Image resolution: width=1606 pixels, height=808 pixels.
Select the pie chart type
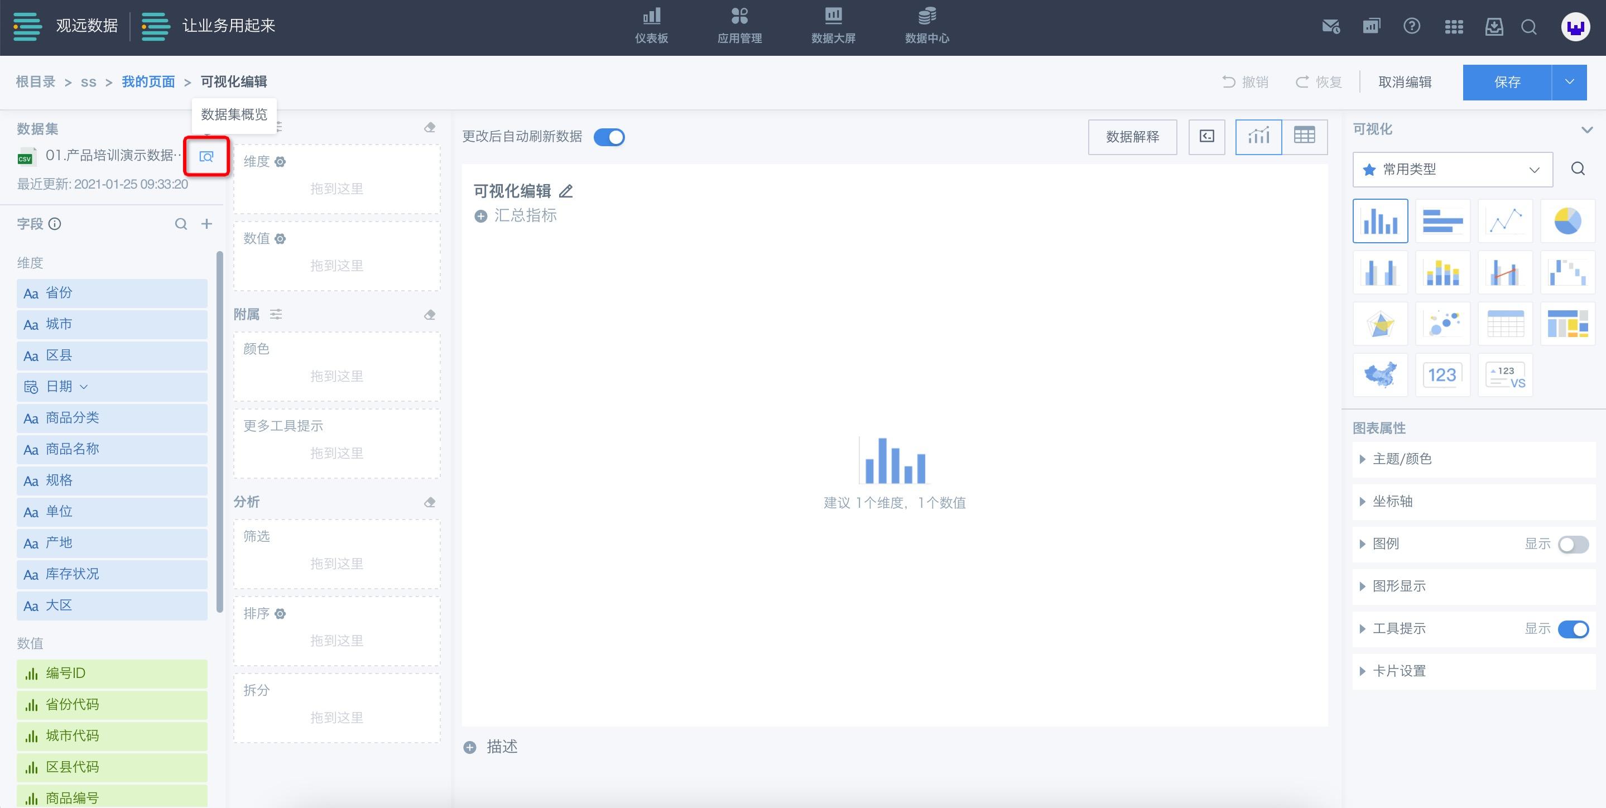(x=1567, y=221)
